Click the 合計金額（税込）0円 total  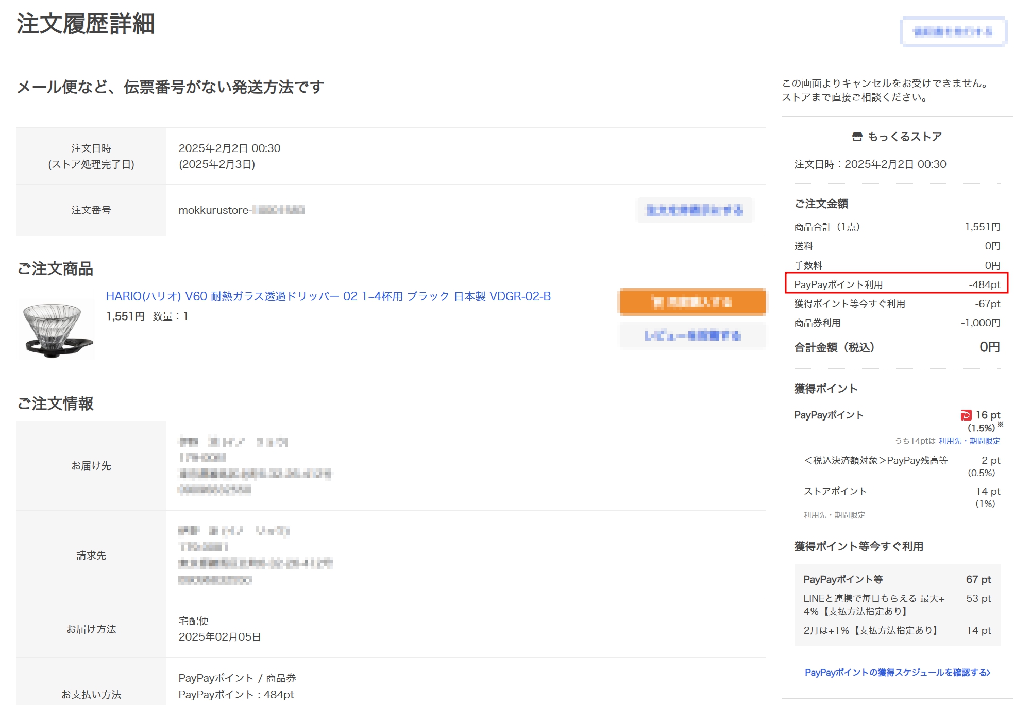coord(896,347)
